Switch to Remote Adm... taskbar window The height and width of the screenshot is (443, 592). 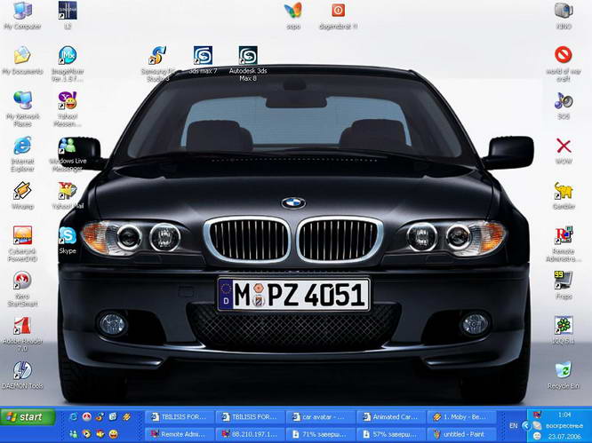179,434
